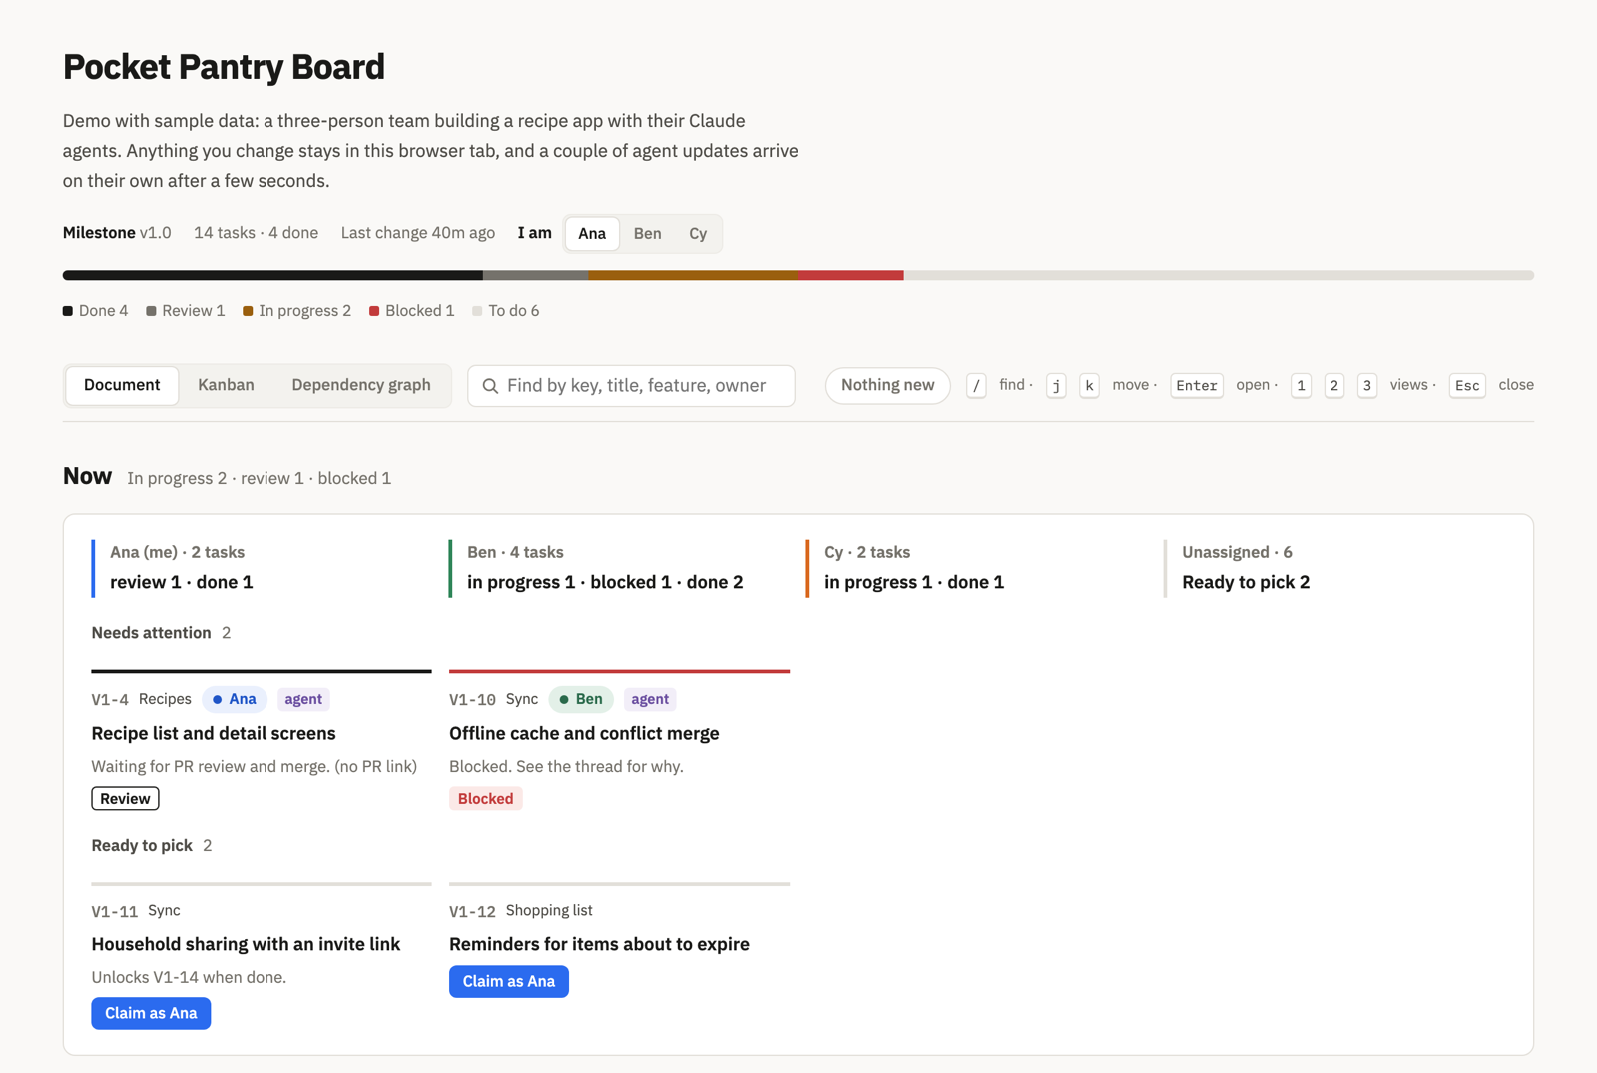Open Household sharing with an invite link
The height and width of the screenshot is (1073, 1597).
pyautogui.click(x=246, y=944)
